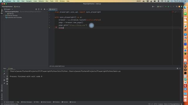Click the print icon in Run console

click(x=7, y=81)
